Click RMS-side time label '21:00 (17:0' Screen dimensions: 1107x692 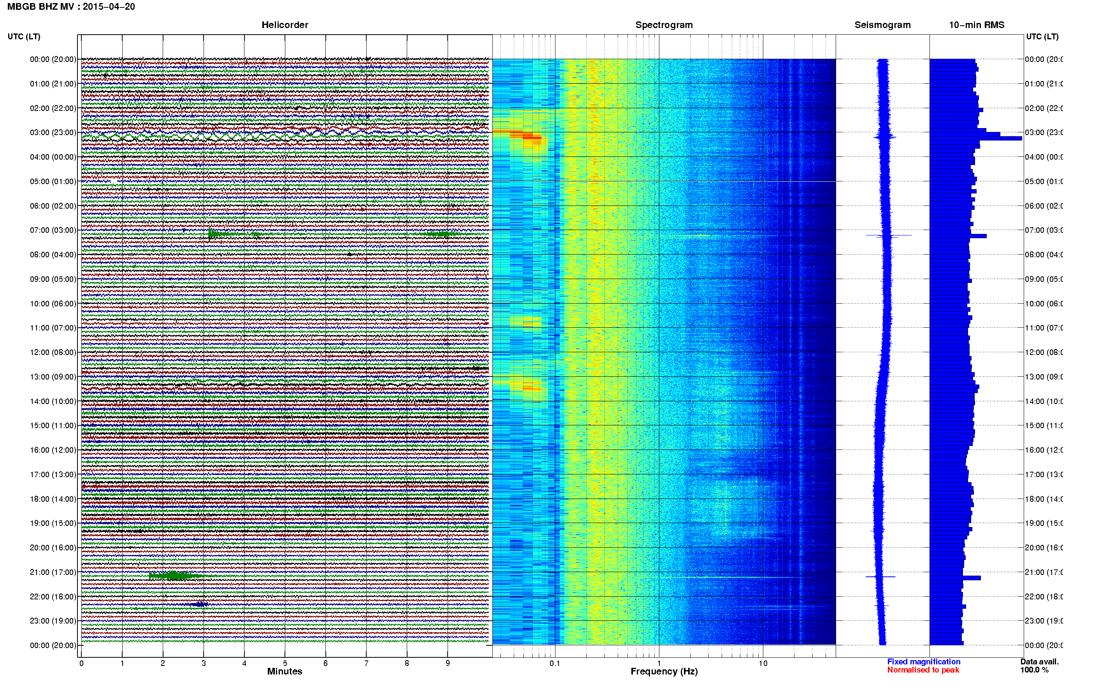coord(1044,572)
